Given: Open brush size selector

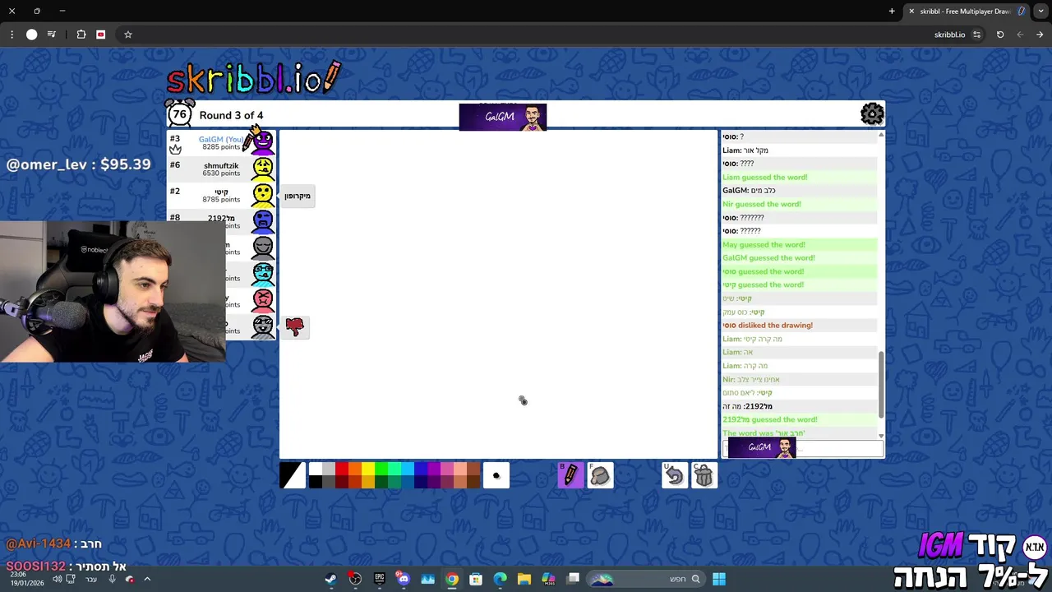Looking at the screenshot, I should pos(496,475).
